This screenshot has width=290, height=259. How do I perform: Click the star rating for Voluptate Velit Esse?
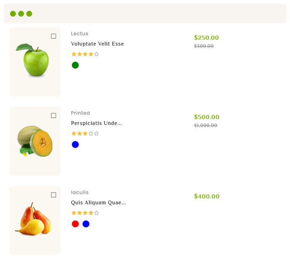click(x=85, y=55)
